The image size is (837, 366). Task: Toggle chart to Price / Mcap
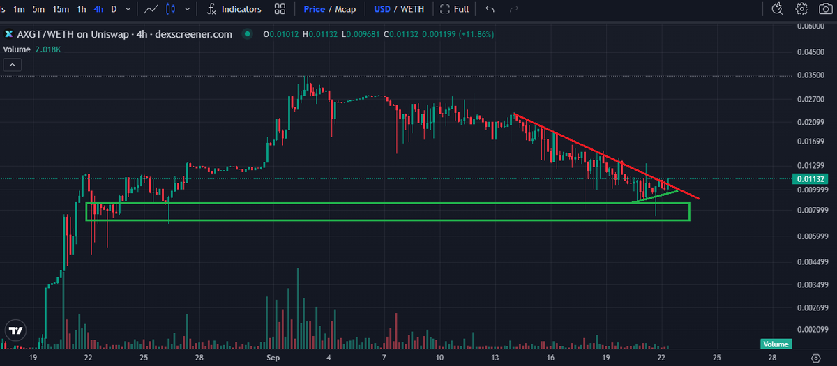tap(331, 9)
